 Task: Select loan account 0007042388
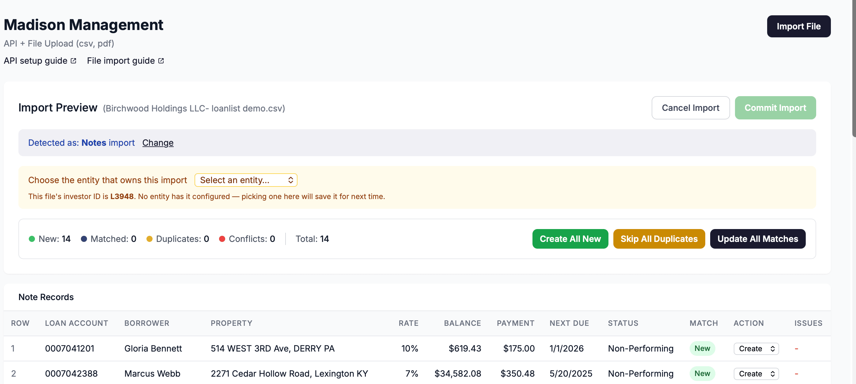71,373
